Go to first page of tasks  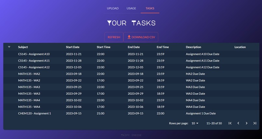click(230, 123)
